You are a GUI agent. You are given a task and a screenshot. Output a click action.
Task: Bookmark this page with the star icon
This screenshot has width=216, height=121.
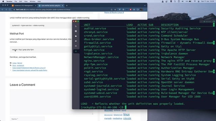(x=115, y=10)
